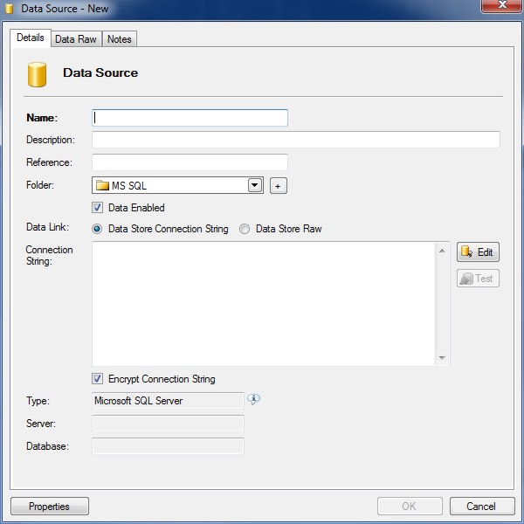524x524 pixels.
Task: Select Data Store Connection String option
Action: [x=98, y=229]
